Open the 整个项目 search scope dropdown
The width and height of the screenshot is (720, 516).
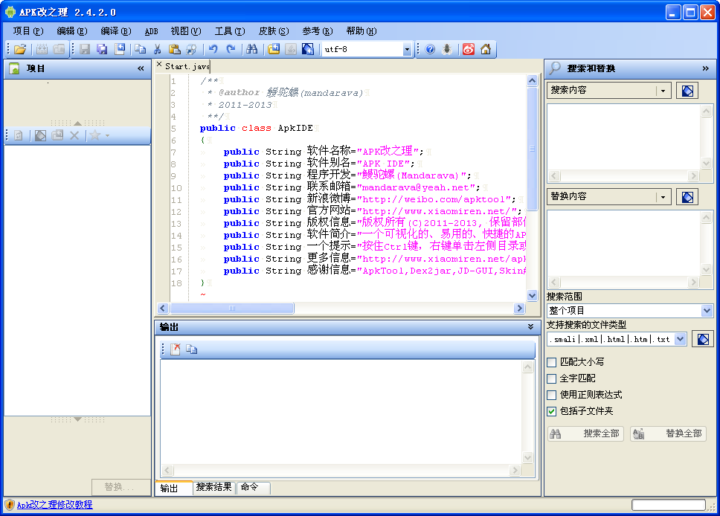click(x=707, y=311)
